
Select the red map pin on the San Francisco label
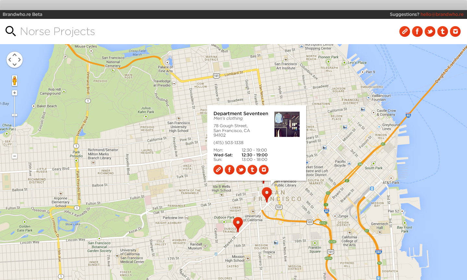[267, 195]
